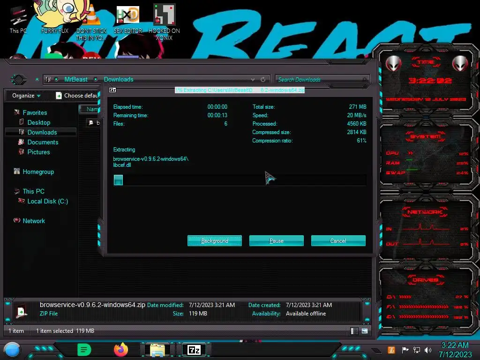The height and width of the screenshot is (360, 480).
Task: Click the Downloads breadcrumb in address bar
Action: 119,80
